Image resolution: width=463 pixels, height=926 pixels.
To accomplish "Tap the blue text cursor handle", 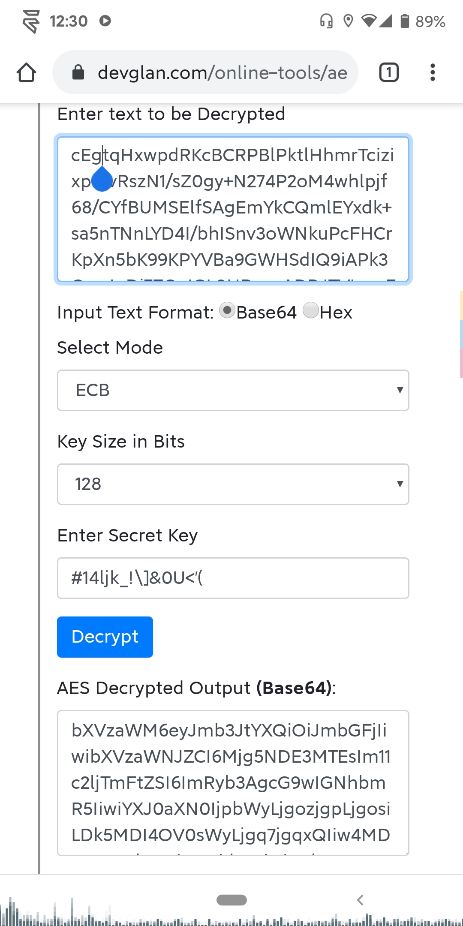I will pyautogui.click(x=102, y=179).
